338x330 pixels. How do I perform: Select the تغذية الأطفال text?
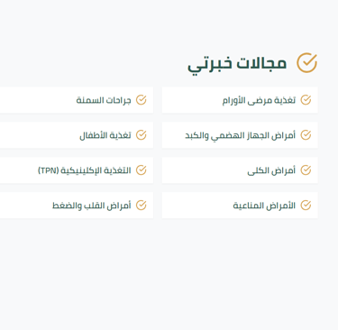pos(105,135)
